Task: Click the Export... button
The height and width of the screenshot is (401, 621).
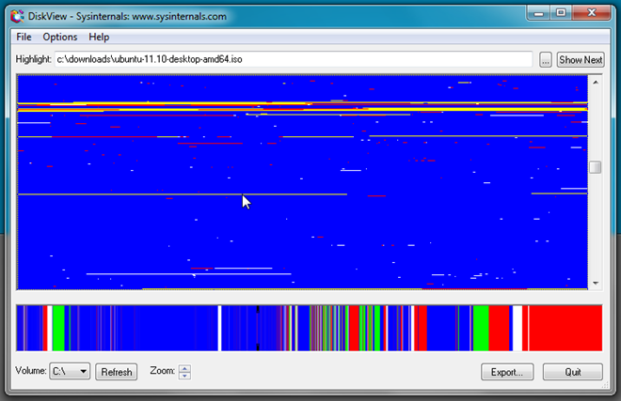Action: [507, 372]
